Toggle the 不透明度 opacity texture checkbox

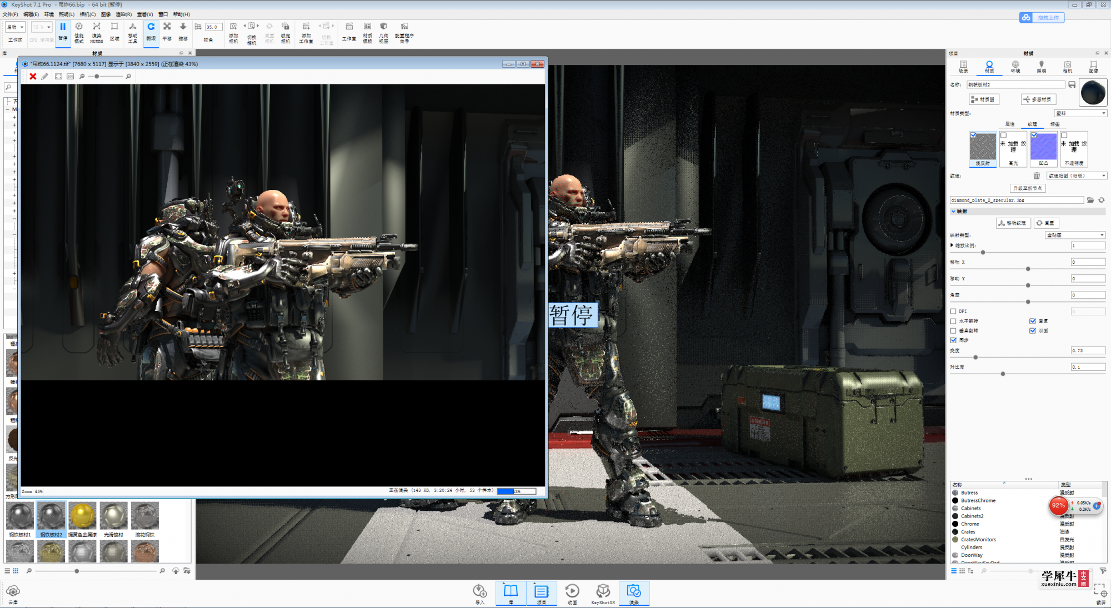click(1064, 135)
